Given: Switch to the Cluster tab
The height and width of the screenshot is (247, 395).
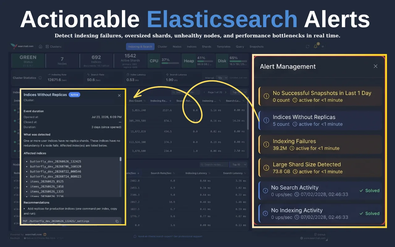Looking at the screenshot, I should tap(162, 47).
